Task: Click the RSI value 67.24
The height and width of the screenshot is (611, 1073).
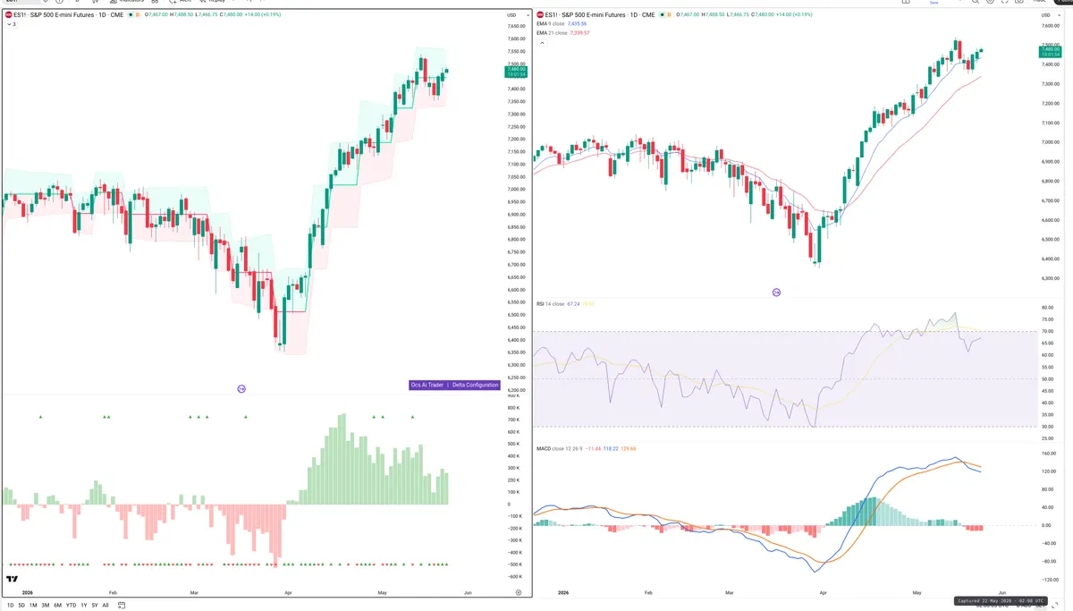Action: click(x=573, y=304)
